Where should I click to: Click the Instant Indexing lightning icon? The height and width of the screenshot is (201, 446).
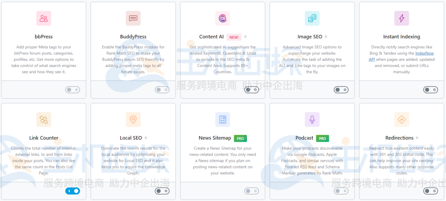point(401,18)
